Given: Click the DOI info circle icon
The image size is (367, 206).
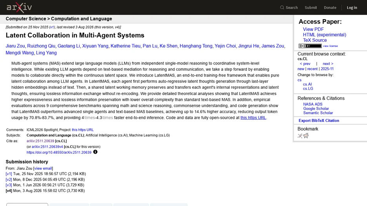Looking at the screenshot, I should point(95,152).
